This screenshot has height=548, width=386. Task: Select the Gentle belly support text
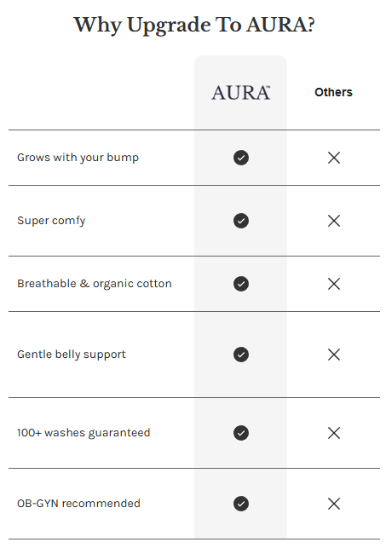click(72, 355)
